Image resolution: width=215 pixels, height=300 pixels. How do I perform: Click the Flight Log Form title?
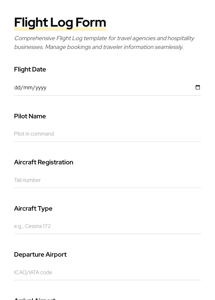pos(60,22)
